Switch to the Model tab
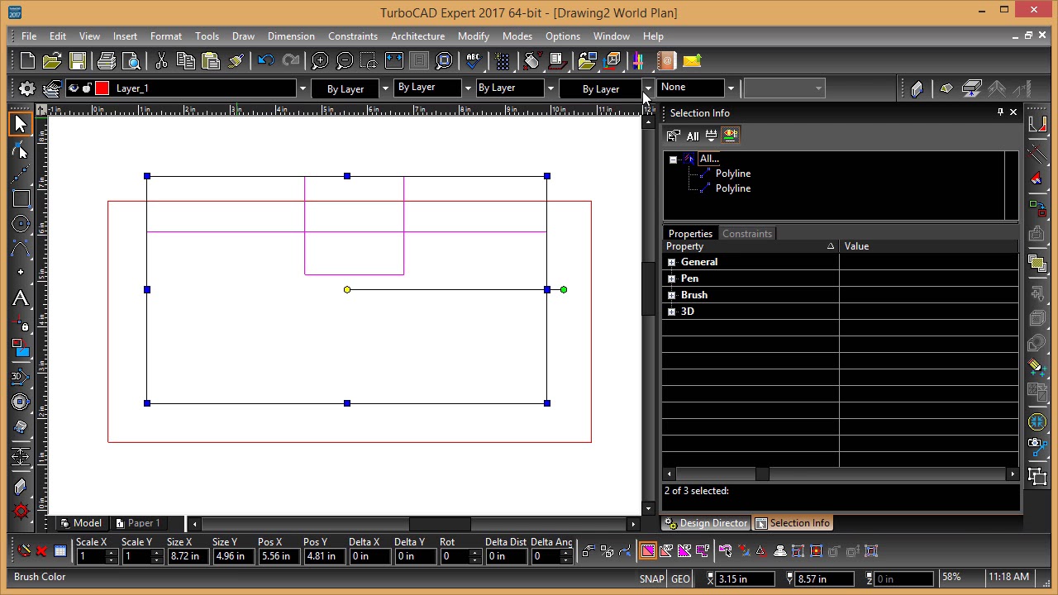 pos(81,523)
